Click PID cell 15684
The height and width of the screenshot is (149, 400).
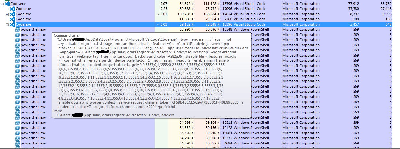click(227, 133)
